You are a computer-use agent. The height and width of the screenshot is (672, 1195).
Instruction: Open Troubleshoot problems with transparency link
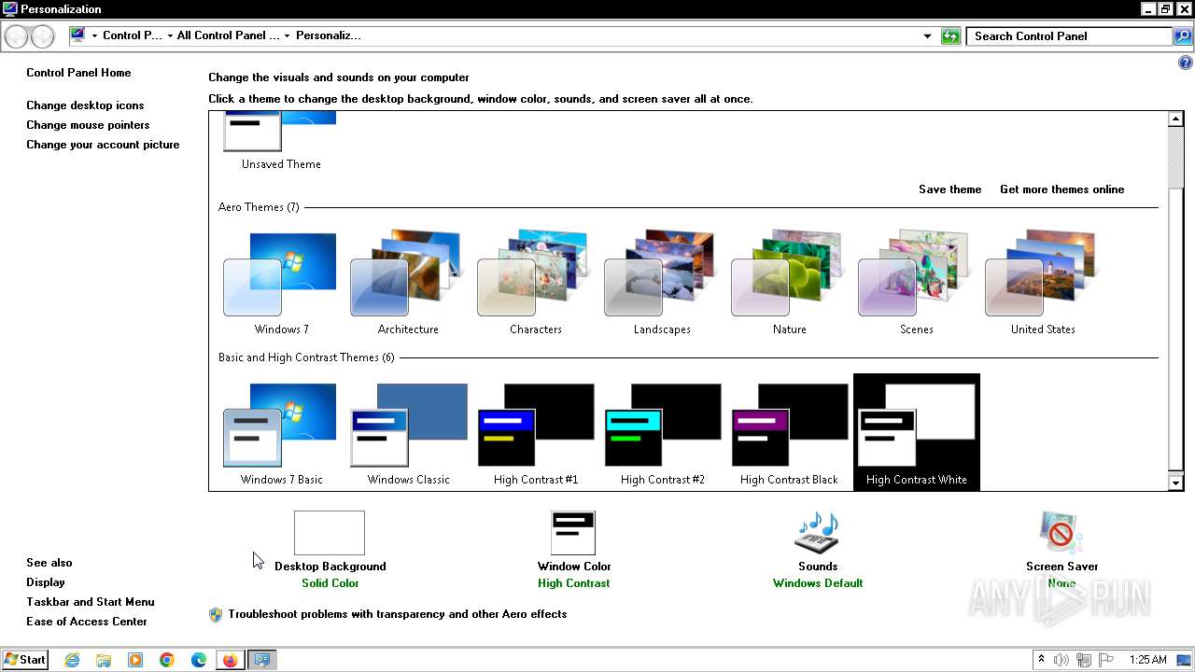398,614
